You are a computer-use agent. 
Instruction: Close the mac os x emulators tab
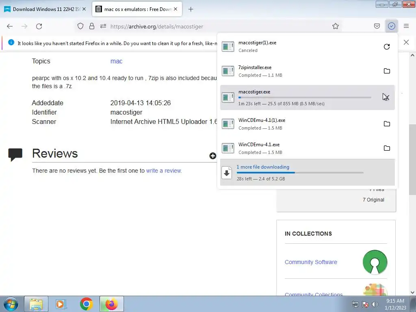[x=175, y=9]
